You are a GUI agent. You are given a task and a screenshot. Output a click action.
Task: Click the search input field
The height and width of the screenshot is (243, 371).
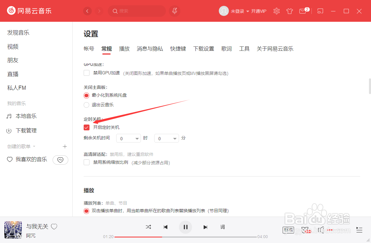(x=137, y=11)
